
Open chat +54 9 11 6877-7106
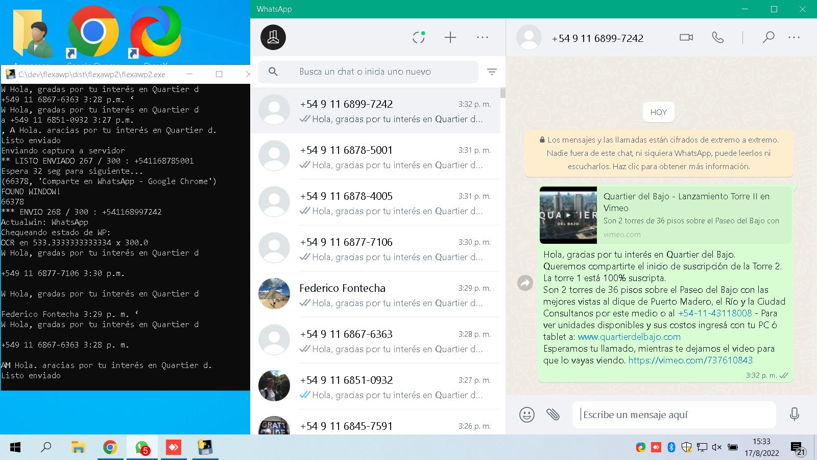(375, 248)
